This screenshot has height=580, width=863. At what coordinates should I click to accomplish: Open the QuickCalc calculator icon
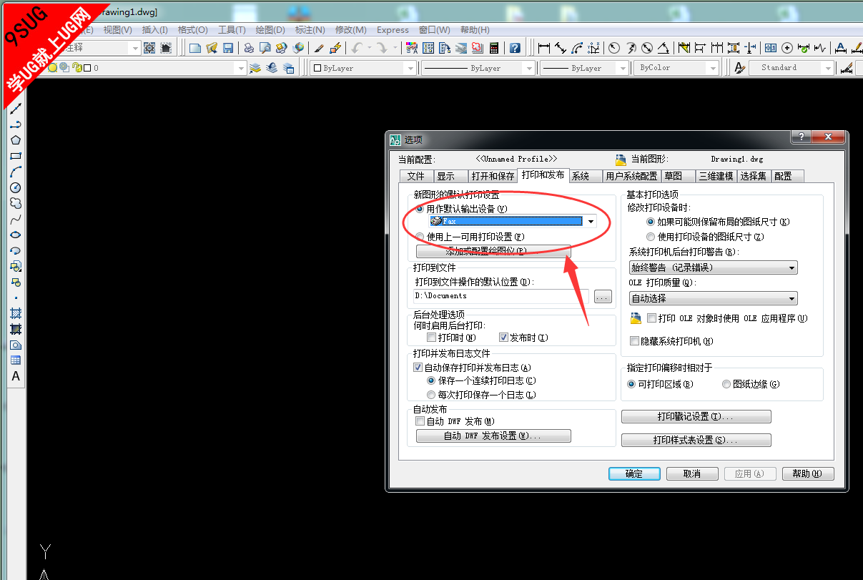[x=493, y=48]
